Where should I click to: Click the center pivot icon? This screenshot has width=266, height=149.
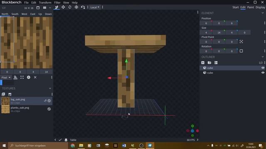click(x=241, y=41)
